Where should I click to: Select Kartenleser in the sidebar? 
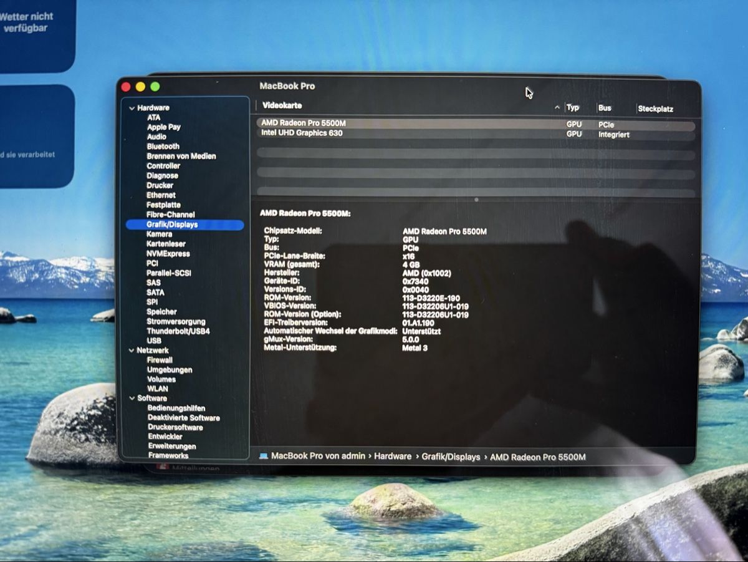point(166,244)
